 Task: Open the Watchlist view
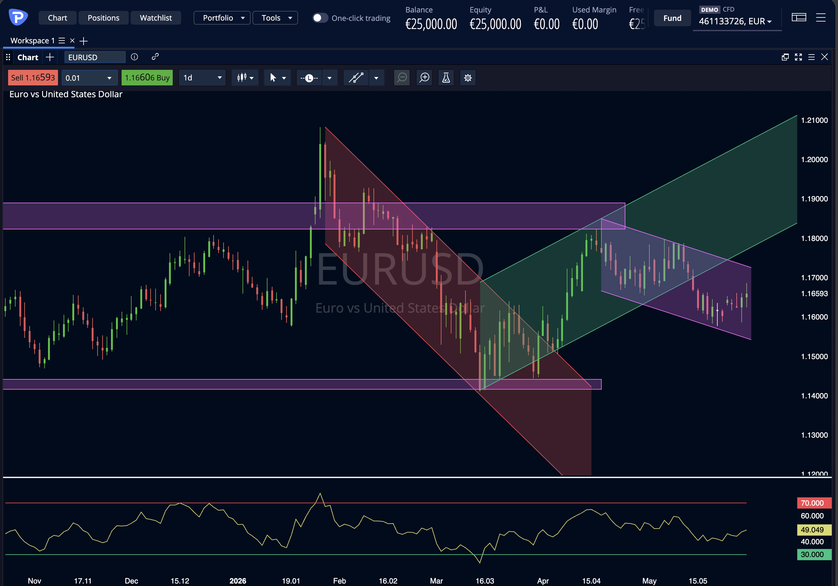[156, 18]
